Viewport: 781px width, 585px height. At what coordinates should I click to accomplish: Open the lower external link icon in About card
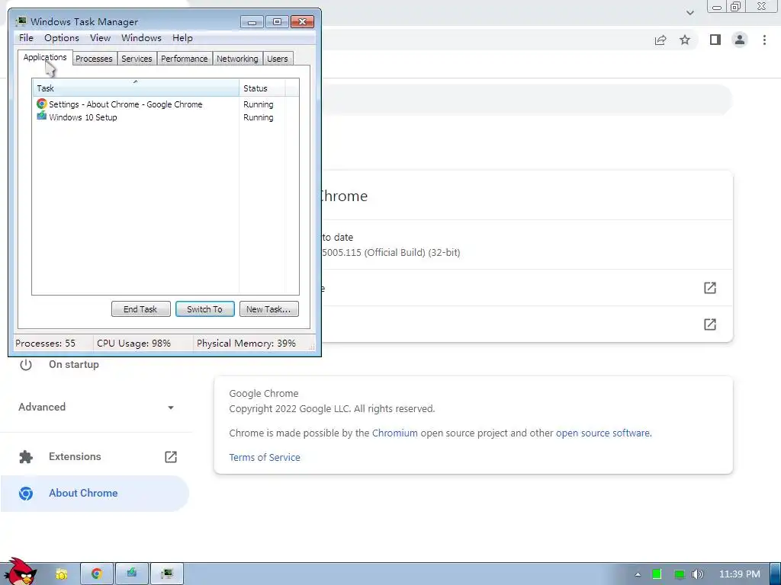tap(710, 324)
